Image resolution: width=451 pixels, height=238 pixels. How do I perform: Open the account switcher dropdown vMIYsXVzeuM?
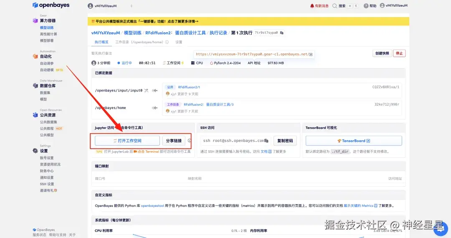click(x=110, y=6)
